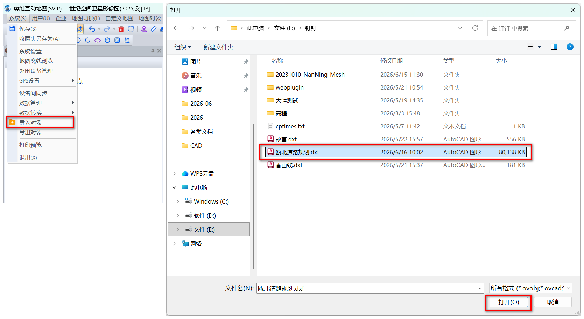Screen dimensions: 584x319
Task: Click the cptimes.txt document icon
Action: [x=270, y=126]
